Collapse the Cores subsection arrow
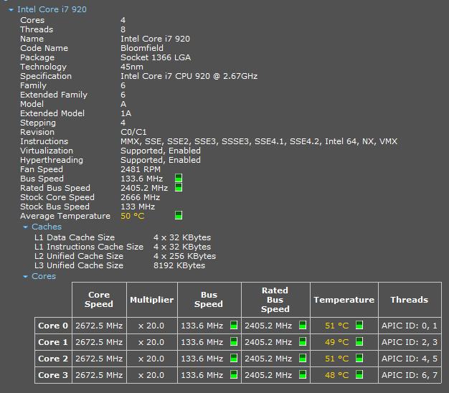 [x=26, y=277]
